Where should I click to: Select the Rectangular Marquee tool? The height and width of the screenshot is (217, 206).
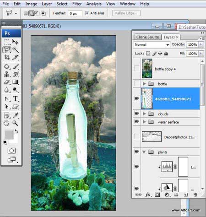[x=6, y=42]
